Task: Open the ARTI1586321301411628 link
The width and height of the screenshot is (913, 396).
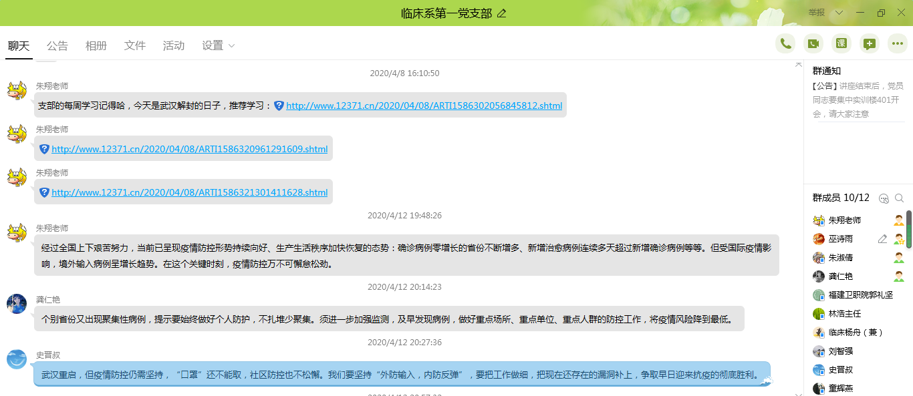Action: (189, 192)
